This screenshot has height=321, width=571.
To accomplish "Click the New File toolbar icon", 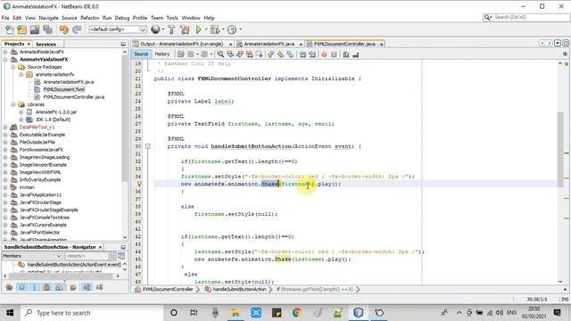I will [x=10, y=29].
